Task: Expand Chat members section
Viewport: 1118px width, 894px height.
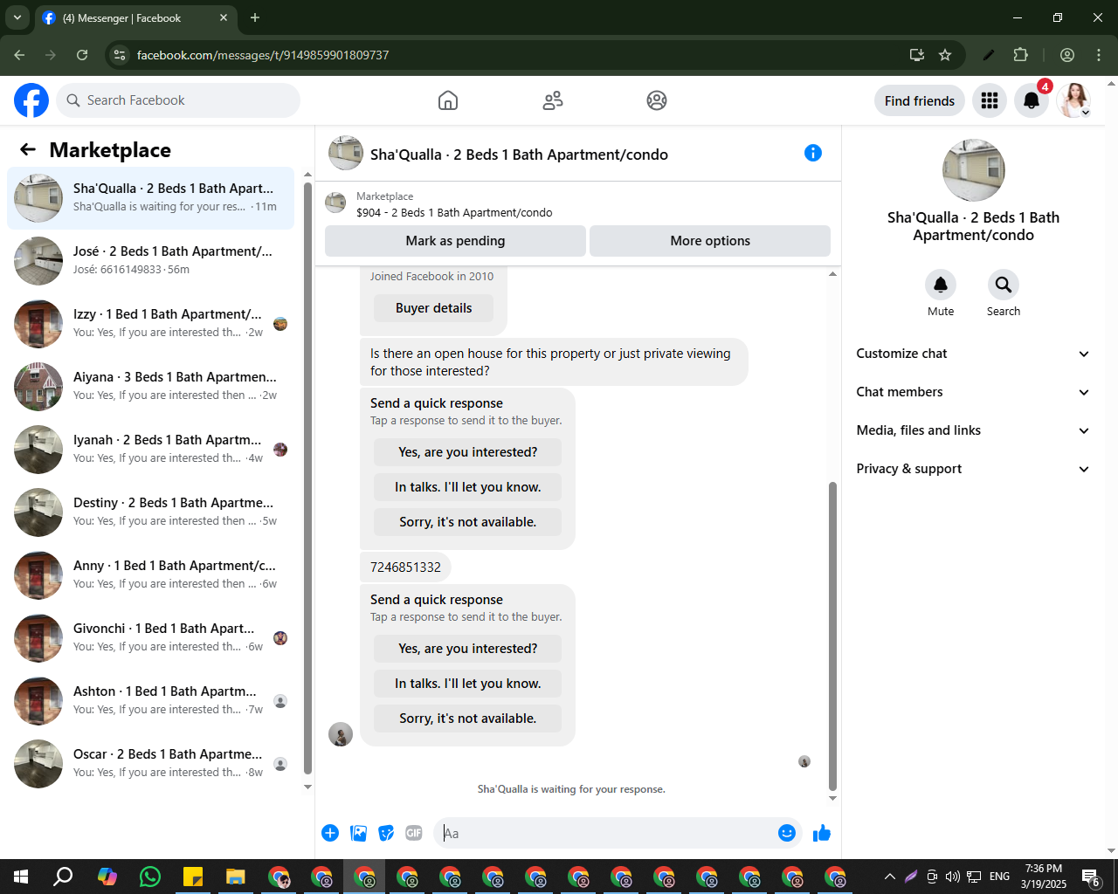Action: point(973,392)
